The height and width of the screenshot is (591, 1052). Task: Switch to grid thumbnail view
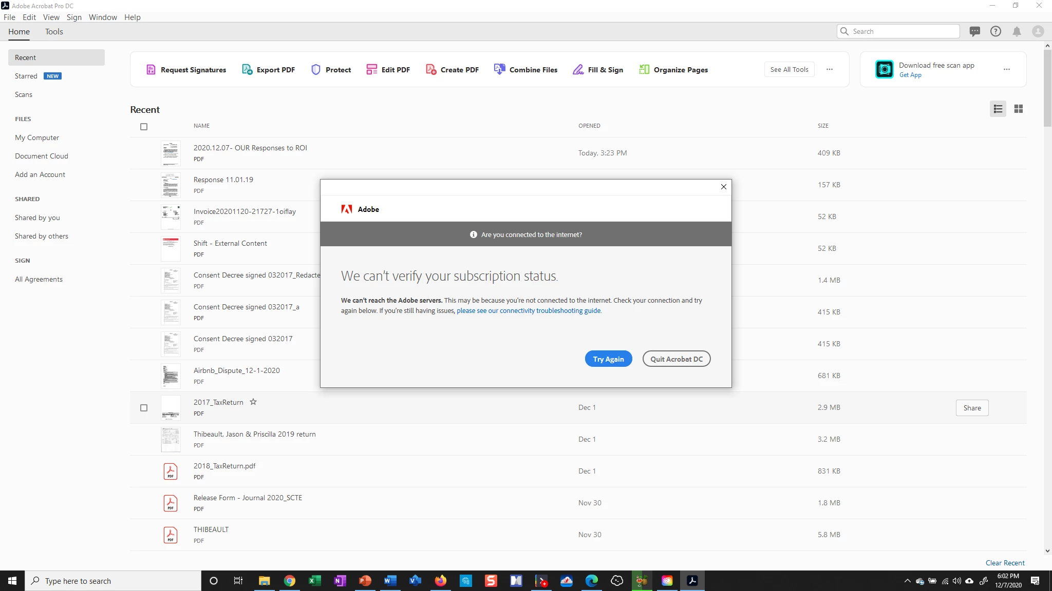(1018, 109)
